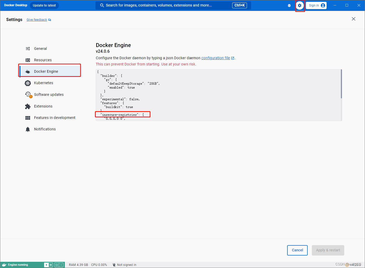Click the Notifications bell icon

[28, 129]
